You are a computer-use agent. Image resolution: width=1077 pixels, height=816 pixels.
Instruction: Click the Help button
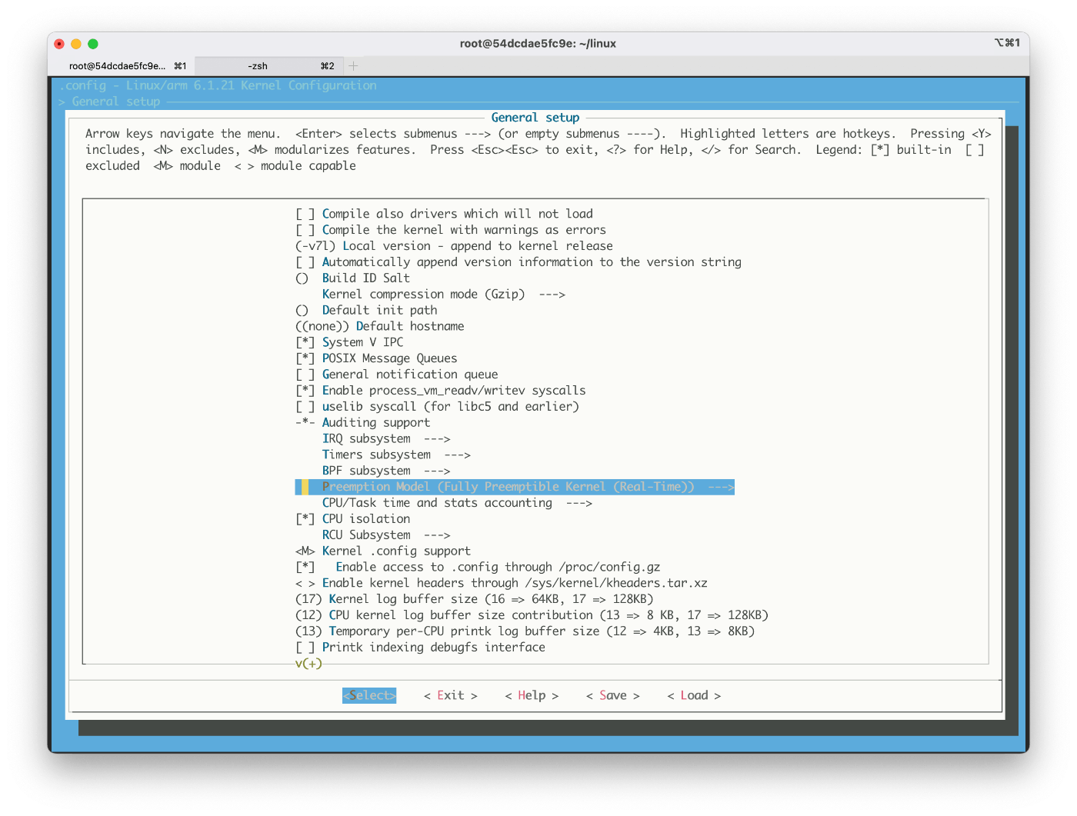[x=532, y=695]
